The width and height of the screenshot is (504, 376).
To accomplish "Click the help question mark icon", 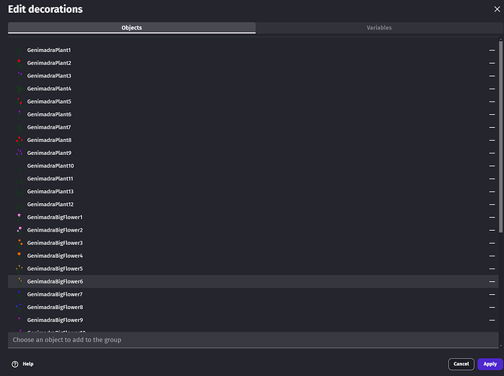I will [15, 364].
